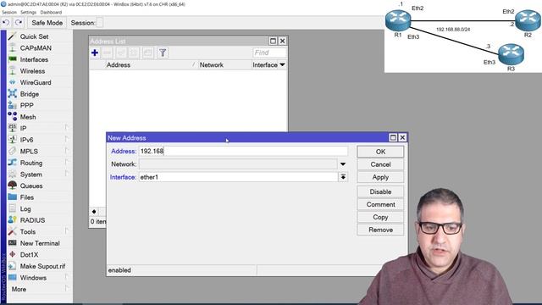Screen dimensions: 542x305
Task: Expand the Windows submenu
Action: [x=33, y=278]
